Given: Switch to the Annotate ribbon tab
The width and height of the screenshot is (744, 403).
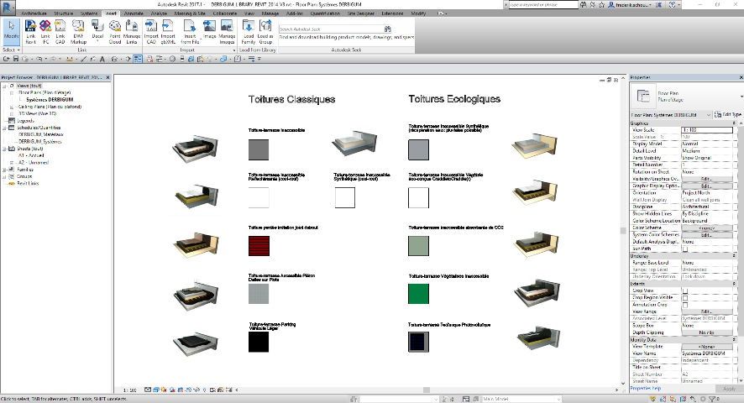Looking at the screenshot, I should [x=133, y=14].
